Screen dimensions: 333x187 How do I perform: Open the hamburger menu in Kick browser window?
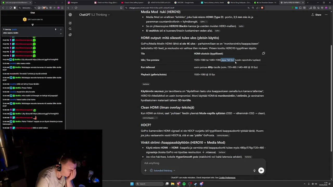(x=62, y=8)
